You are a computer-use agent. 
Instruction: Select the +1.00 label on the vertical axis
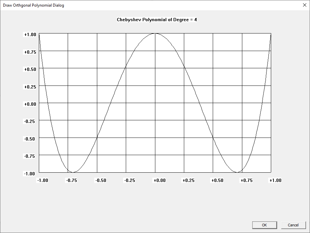pyautogui.click(x=30, y=34)
